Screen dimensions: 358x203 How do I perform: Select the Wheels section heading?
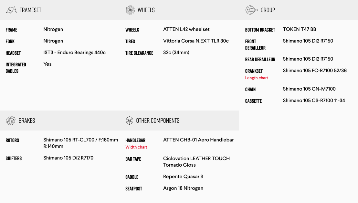146,10
